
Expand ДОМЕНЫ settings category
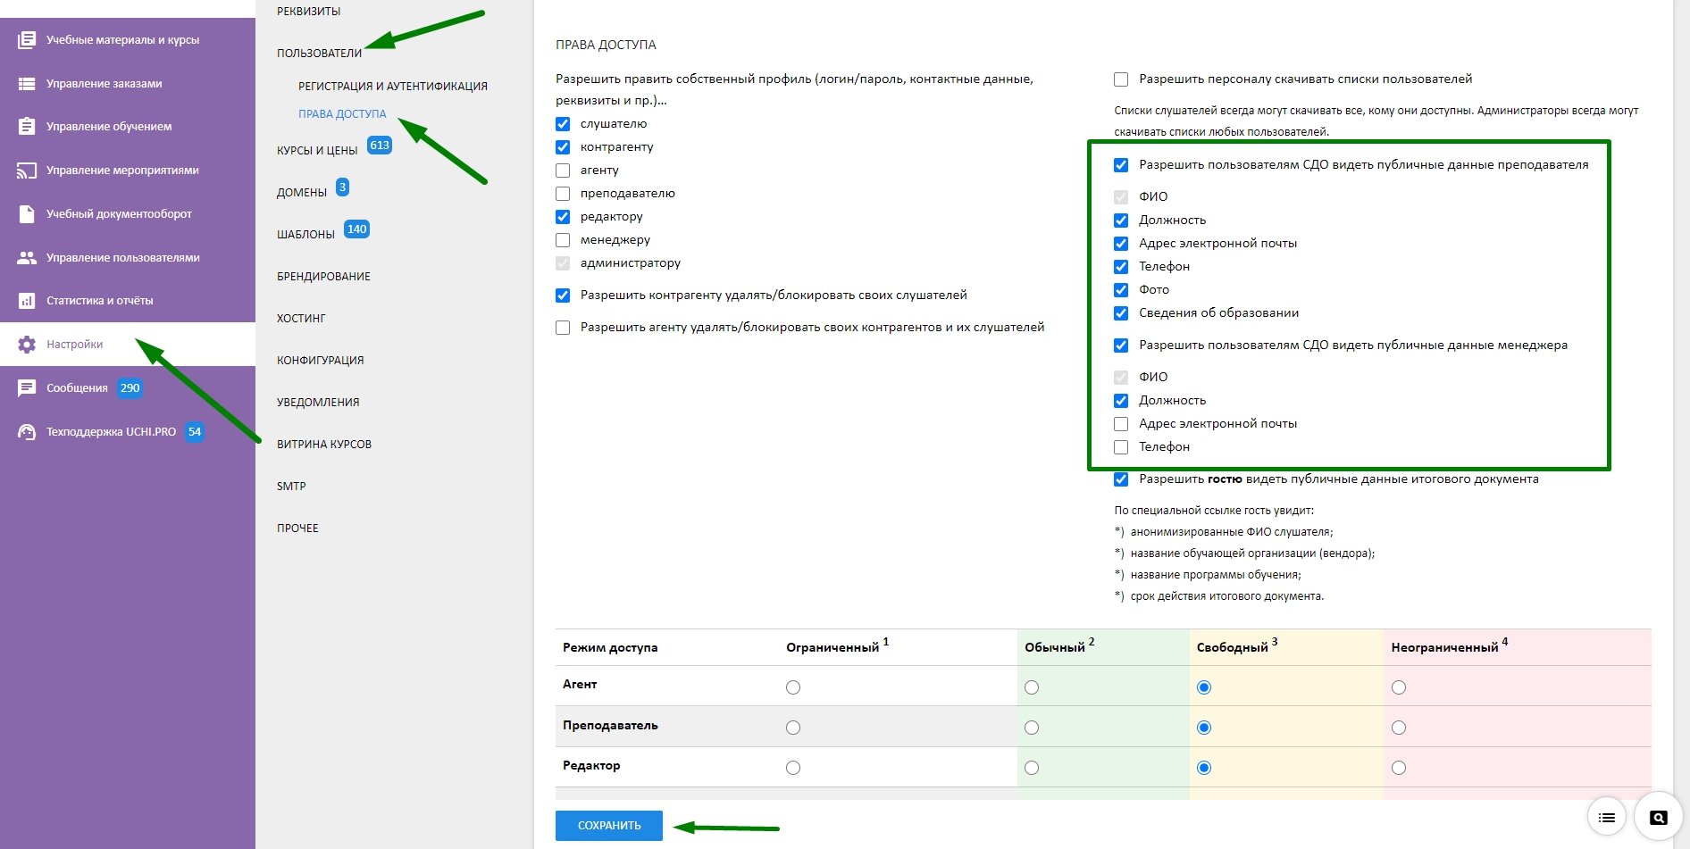pyautogui.click(x=302, y=193)
